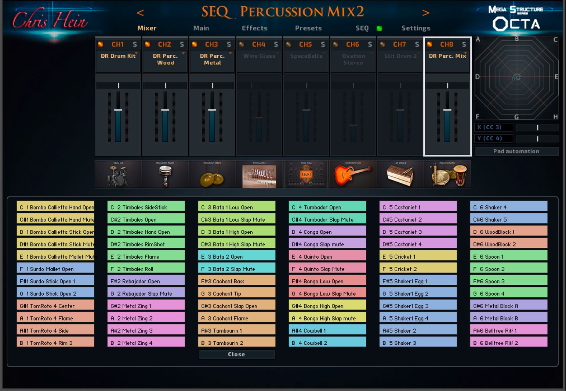Viewport: 566px width, 391px height.
Task: Solo channel CH2
Action: pos(182,44)
